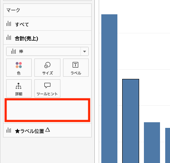Select the black-outlined second bar
The image size is (170, 163).
coord(130,121)
